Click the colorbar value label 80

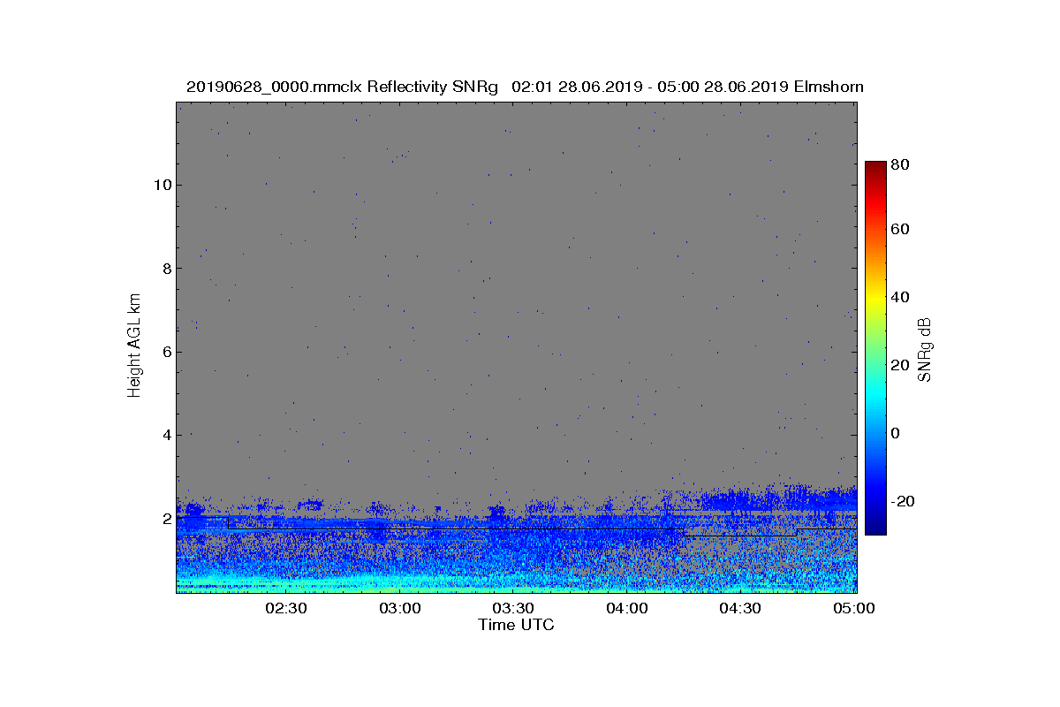[x=901, y=164]
